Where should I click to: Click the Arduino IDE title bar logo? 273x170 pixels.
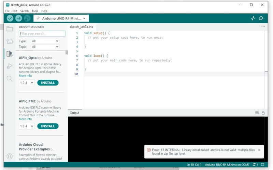tap(8, 5)
